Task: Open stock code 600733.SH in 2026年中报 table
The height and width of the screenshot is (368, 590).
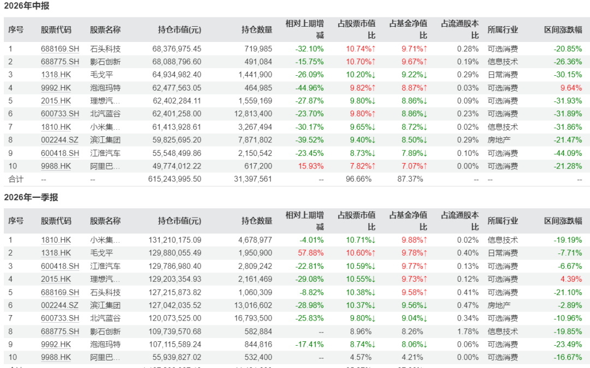Action: pyautogui.click(x=60, y=114)
